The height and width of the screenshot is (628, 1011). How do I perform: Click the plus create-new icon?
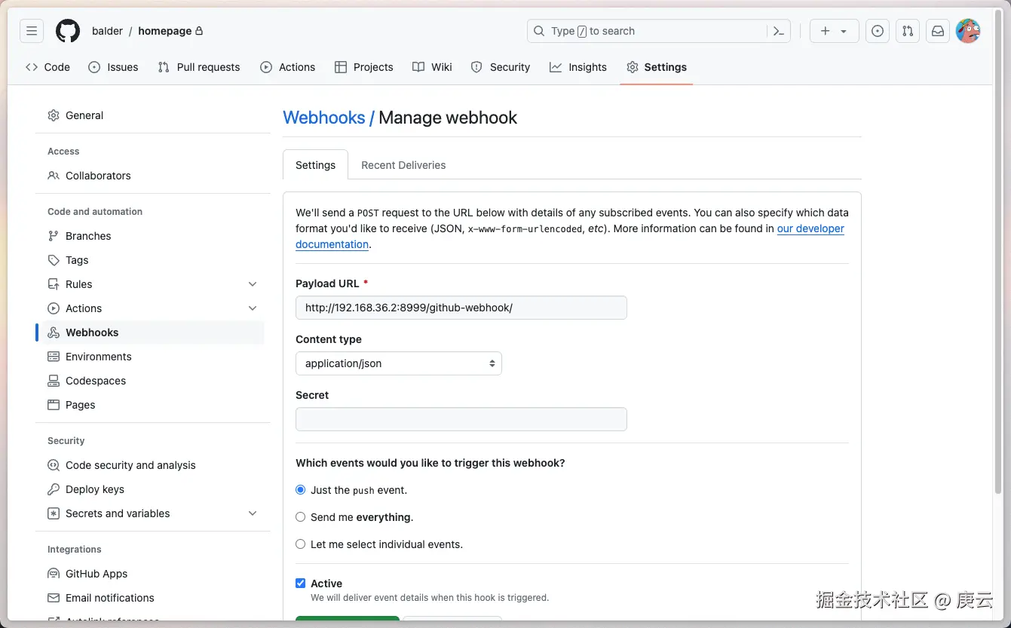(x=826, y=31)
